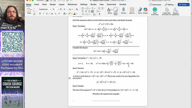Increase font size with the larger A
The height and width of the screenshot is (108, 192).
(61, 9)
